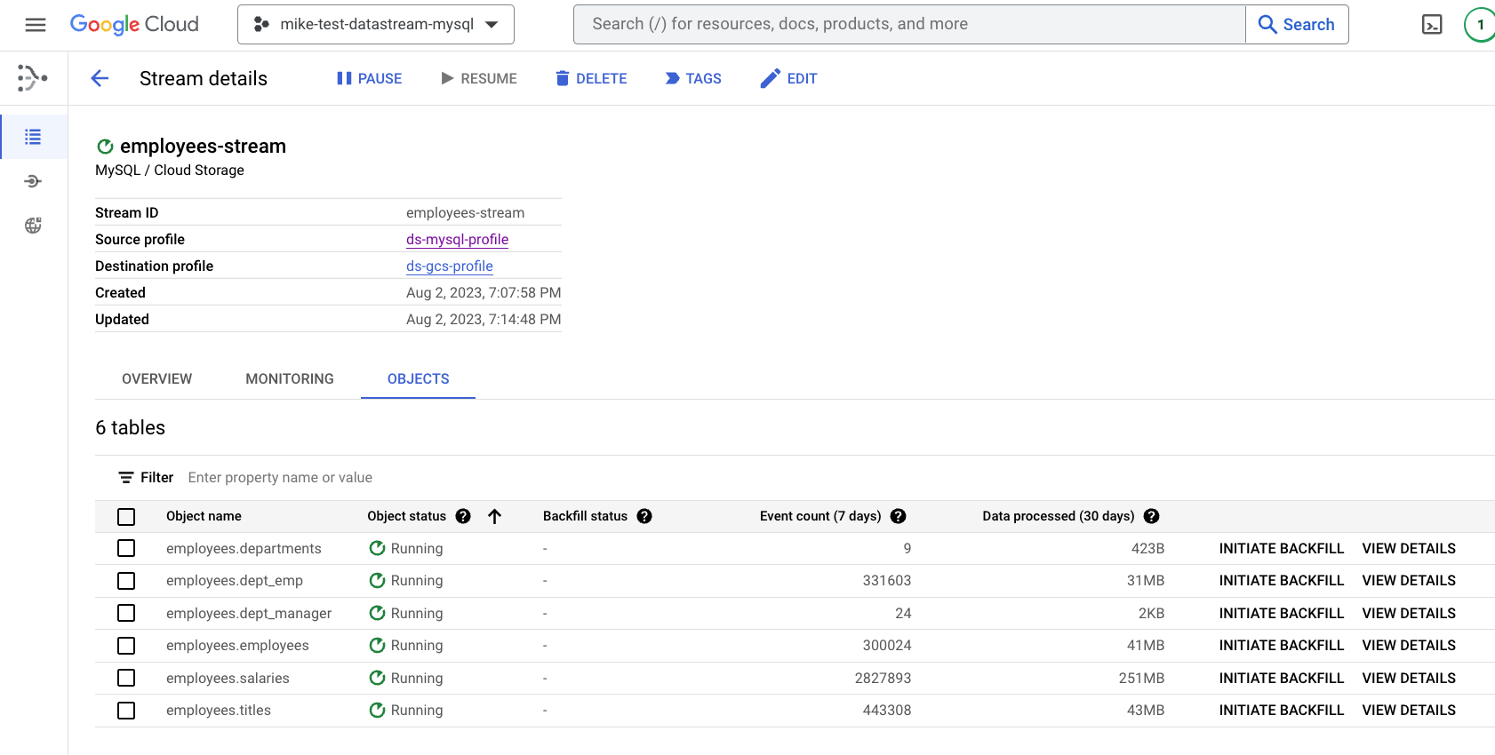The image size is (1495, 755).
Task: View details for employees.salaries
Action: coord(1409,678)
